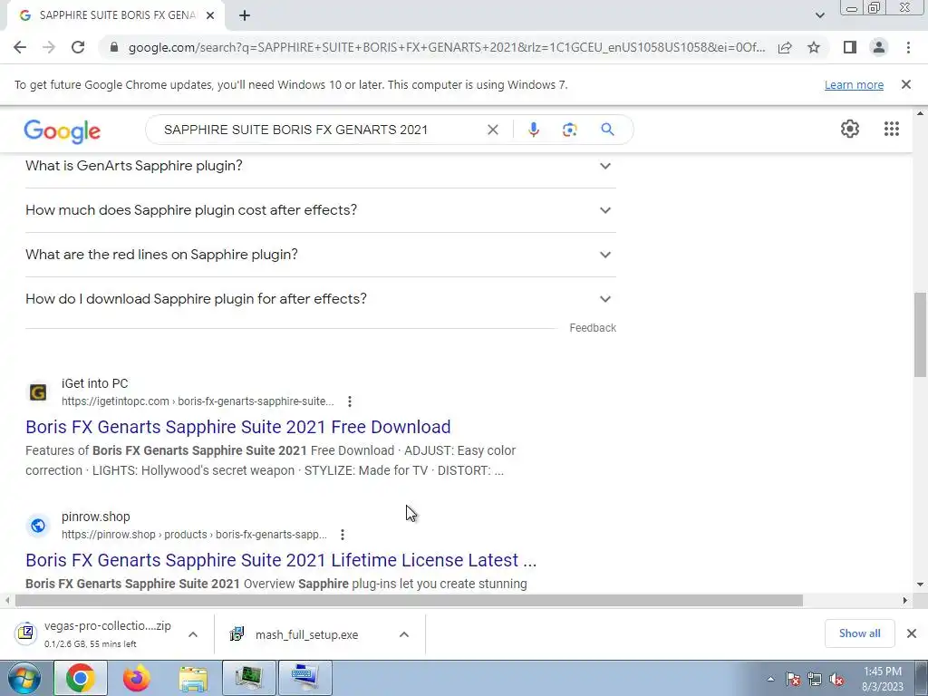The image size is (928, 696).
Task: Close the downloads bar
Action: point(912,633)
